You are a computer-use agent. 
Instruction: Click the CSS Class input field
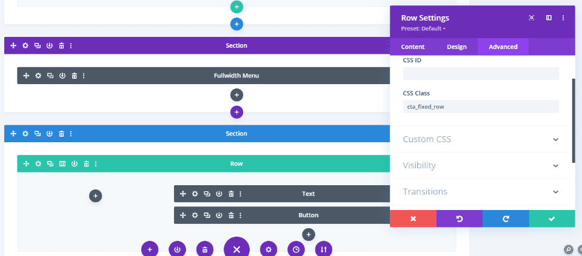coord(481,107)
